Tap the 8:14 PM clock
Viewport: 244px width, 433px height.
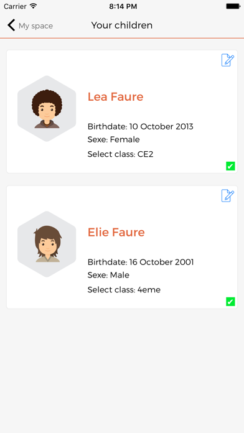(x=123, y=6)
